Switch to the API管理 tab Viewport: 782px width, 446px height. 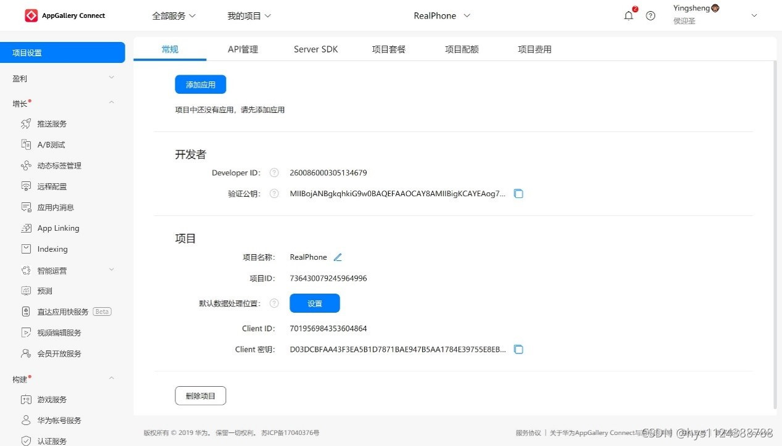pos(243,49)
